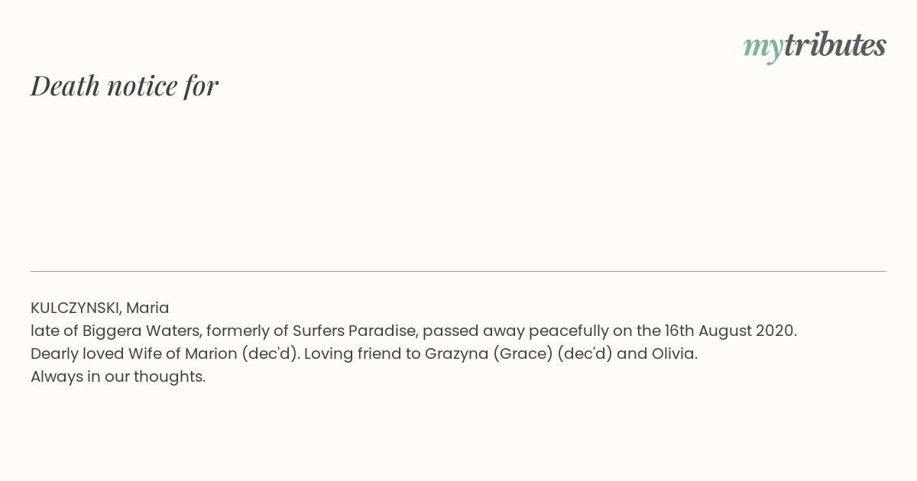Viewport: 917px width, 481px height.
Task: Click the phrase "passed away peacefully"
Action: pyautogui.click(x=517, y=331)
